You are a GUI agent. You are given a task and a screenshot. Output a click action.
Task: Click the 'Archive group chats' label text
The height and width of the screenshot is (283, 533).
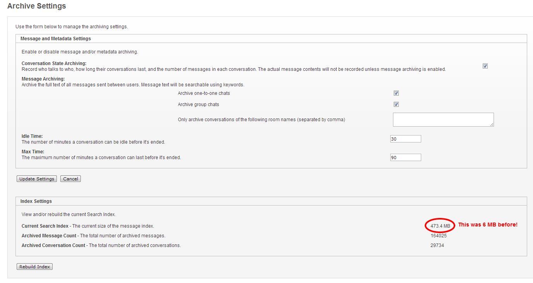[x=198, y=105]
